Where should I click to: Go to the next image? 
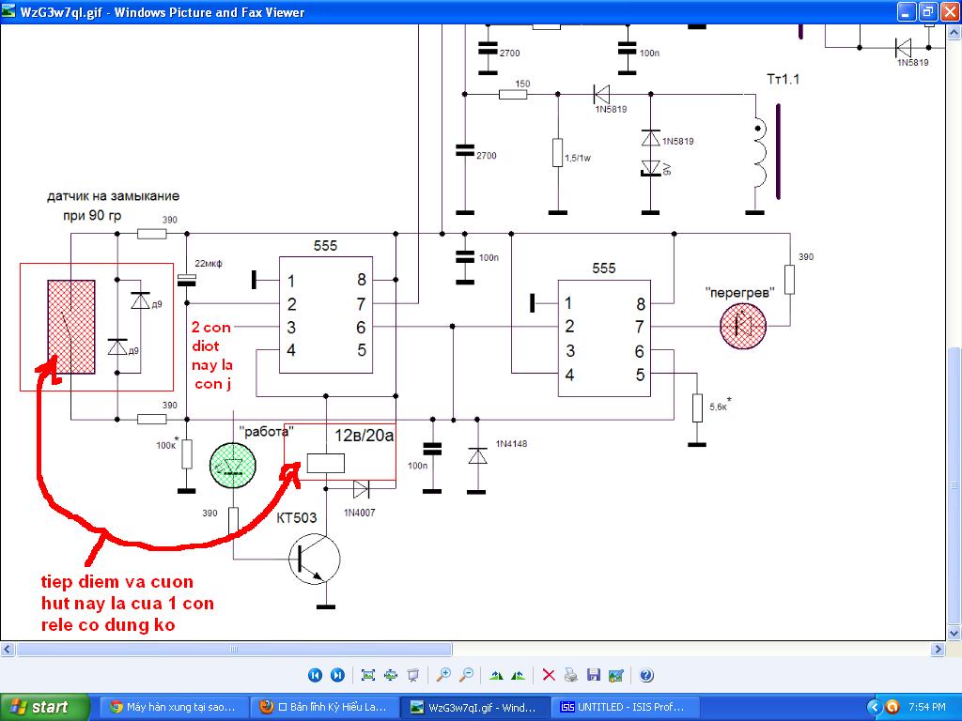point(337,675)
